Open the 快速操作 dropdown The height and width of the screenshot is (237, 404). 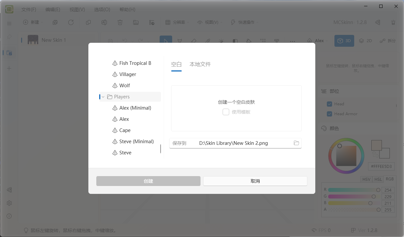coord(244,22)
